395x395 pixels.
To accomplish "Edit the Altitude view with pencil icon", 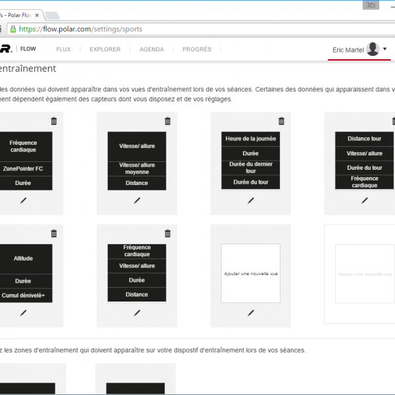I will 24,313.
